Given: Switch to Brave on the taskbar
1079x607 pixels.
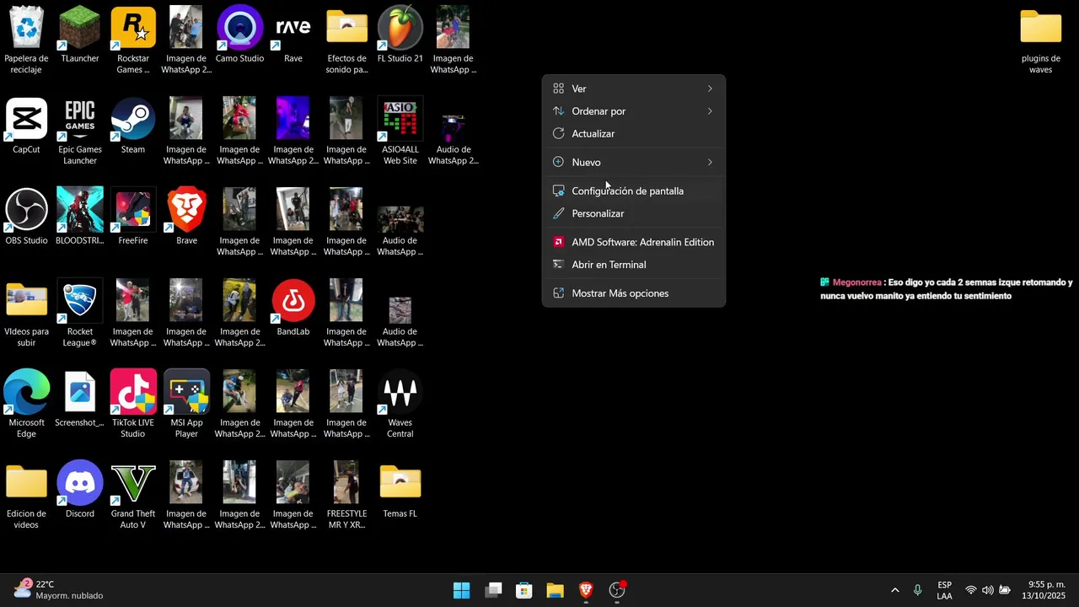Looking at the screenshot, I should (x=586, y=590).
